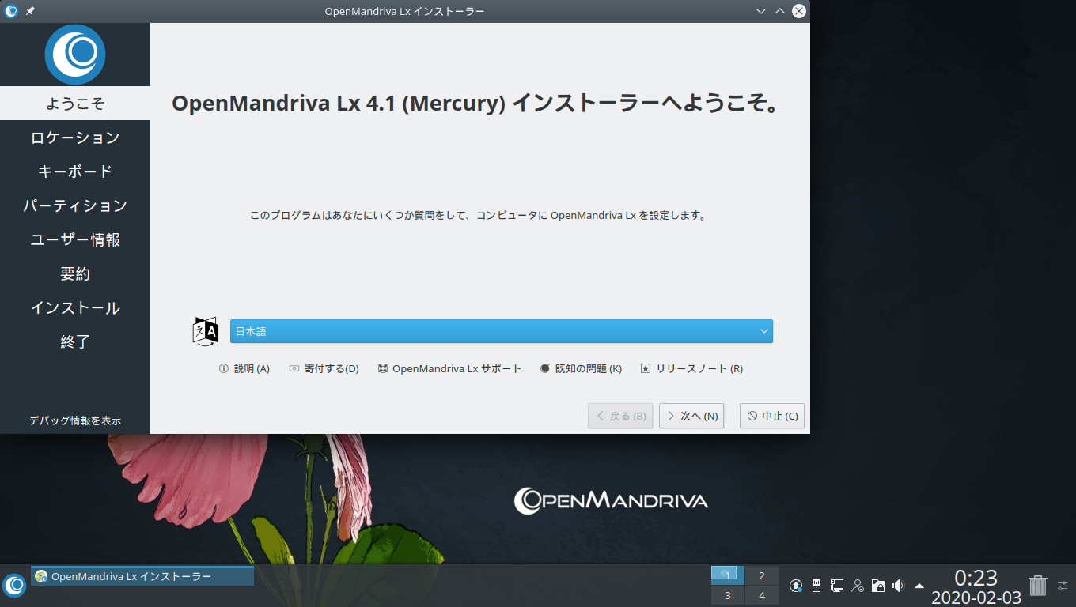Select the キーボード step in the sidebar

click(75, 172)
